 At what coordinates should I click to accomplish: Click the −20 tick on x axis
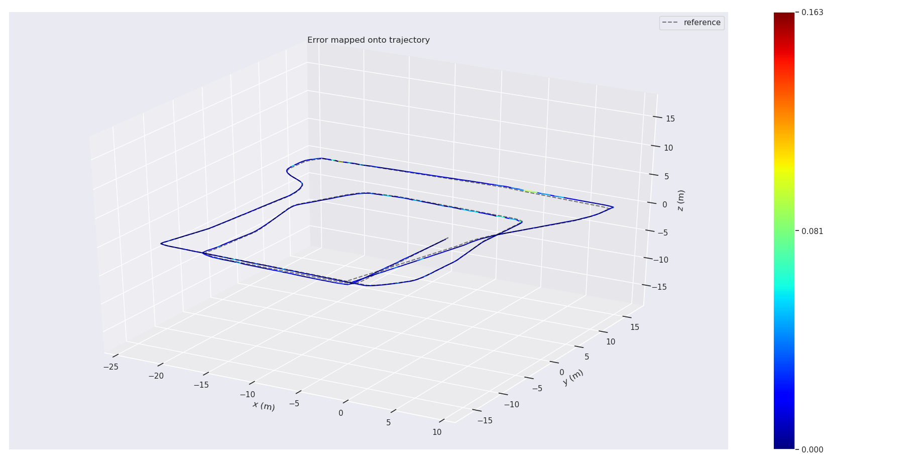(x=156, y=376)
